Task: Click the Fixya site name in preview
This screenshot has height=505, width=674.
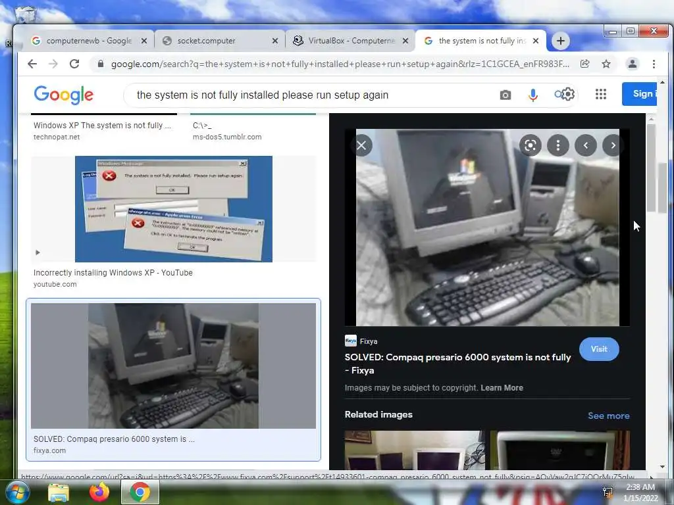Action: coord(369,341)
